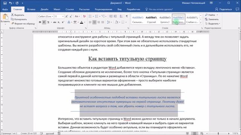
Task: Select Строгий style
Action: coord(151,19)
